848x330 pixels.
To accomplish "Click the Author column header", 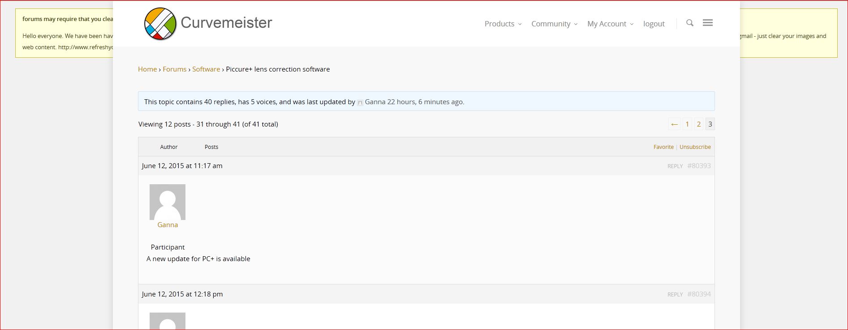I will click(169, 147).
